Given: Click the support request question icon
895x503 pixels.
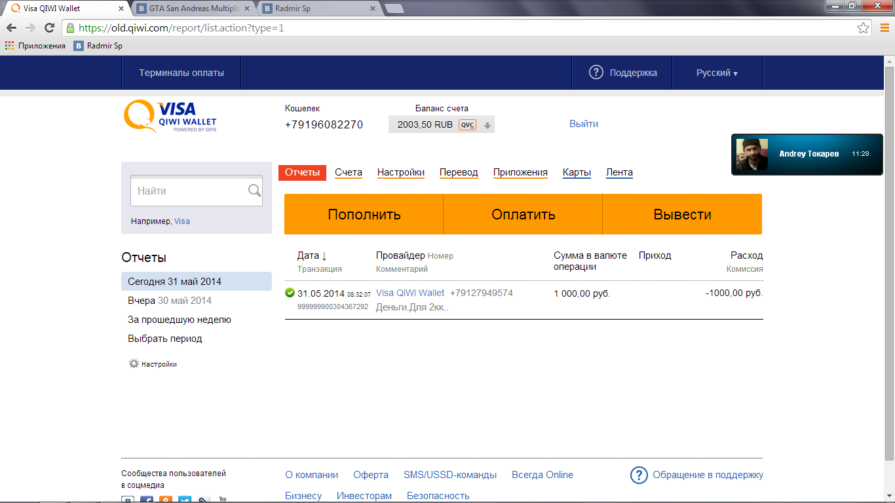Looking at the screenshot, I should click(x=639, y=475).
